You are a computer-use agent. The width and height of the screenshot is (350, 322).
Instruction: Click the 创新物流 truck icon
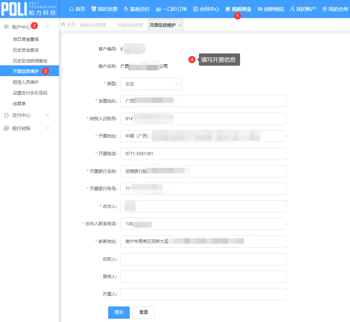click(x=260, y=9)
